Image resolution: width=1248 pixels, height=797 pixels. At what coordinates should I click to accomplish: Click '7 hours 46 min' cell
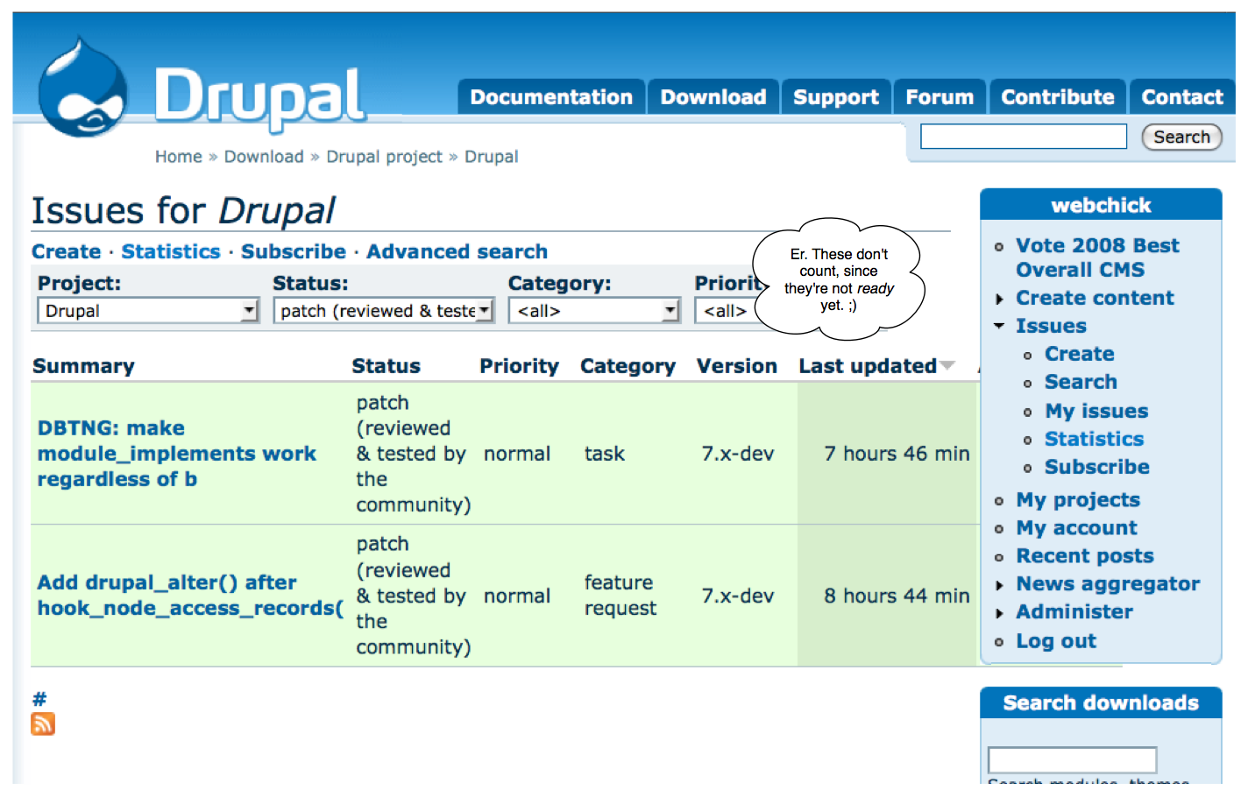(x=897, y=454)
